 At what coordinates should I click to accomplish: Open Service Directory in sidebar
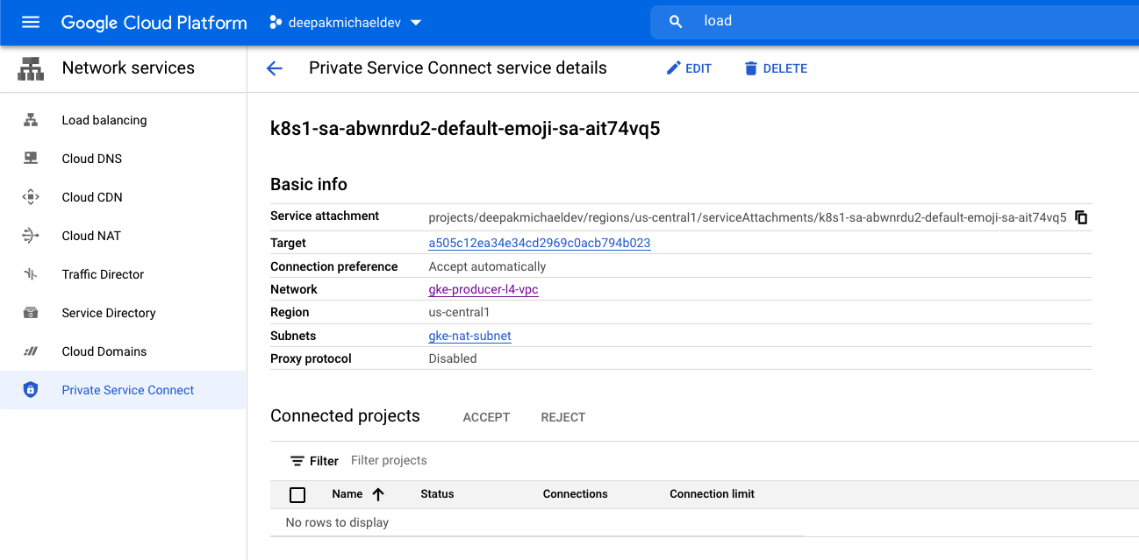(109, 313)
